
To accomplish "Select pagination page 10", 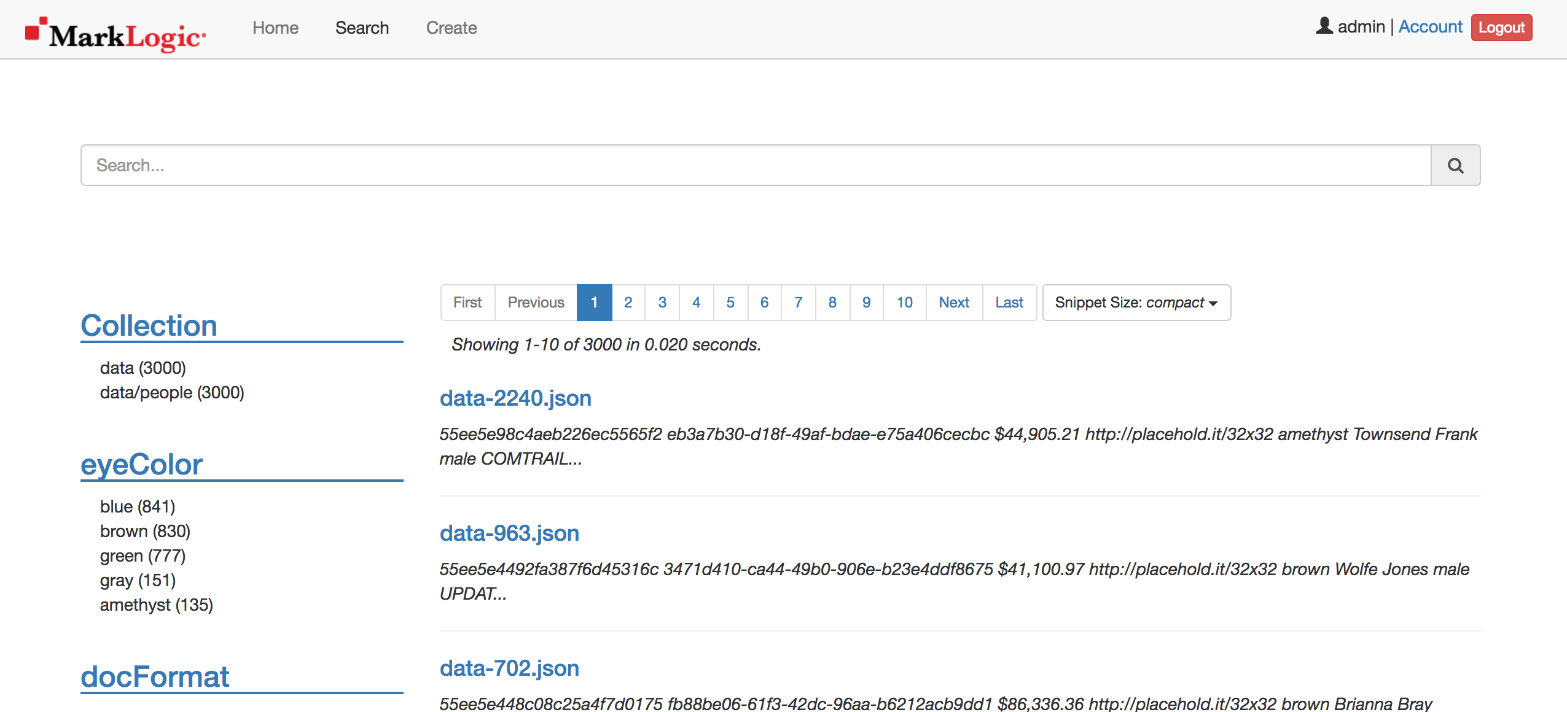I will pyautogui.click(x=904, y=303).
